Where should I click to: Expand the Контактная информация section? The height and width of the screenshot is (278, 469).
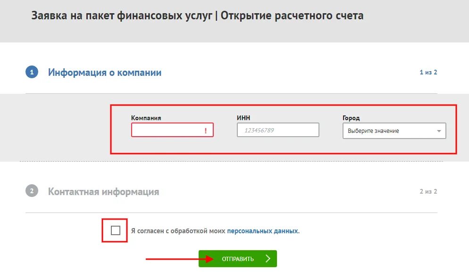[x=103, y=191]
